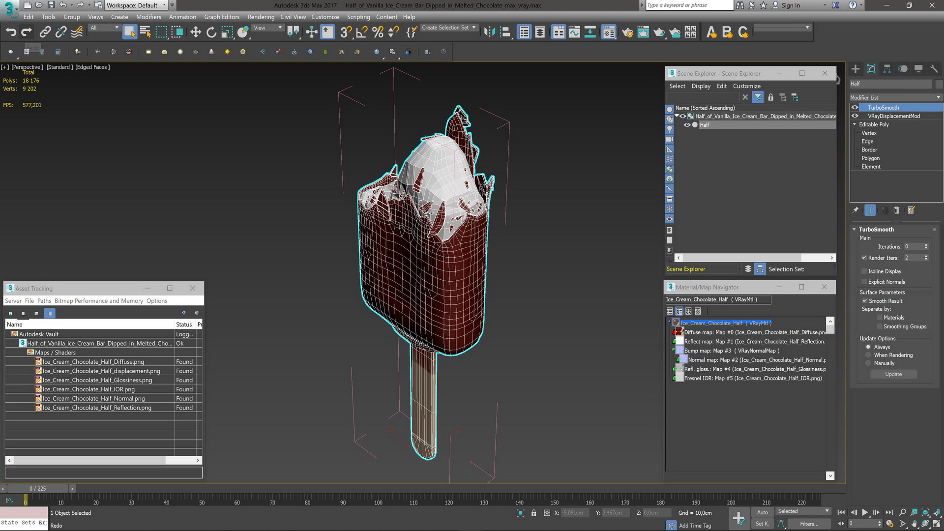Select the Always update radio button

pos(868,347)
